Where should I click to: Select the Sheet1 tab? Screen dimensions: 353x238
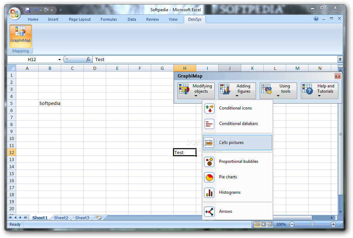40,218
